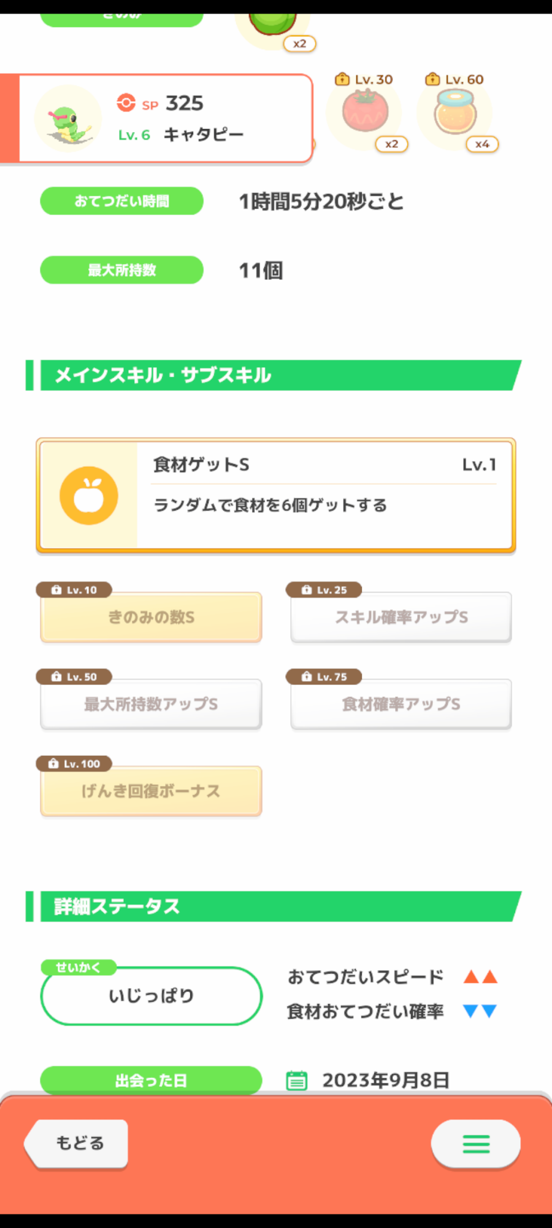Select locked sub skill げんき回復ボーナス
552x1228 pixels.
pyautogui.click(x=151, y=791)
